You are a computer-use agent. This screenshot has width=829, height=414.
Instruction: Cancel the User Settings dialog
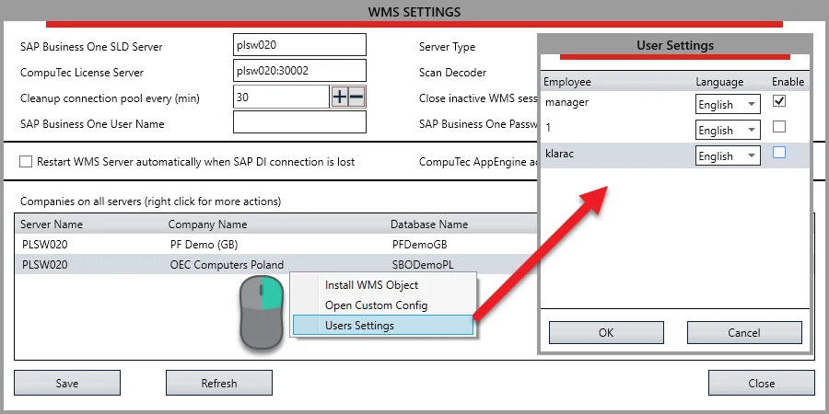coord(744,333)
